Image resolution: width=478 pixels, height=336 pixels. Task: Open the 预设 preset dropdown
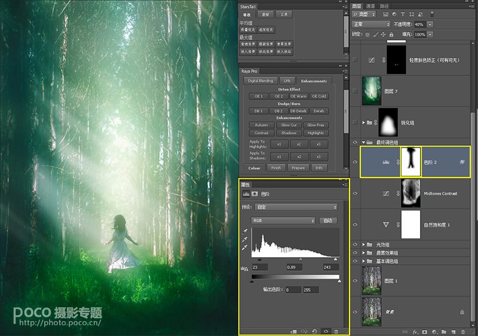(296, 207)
